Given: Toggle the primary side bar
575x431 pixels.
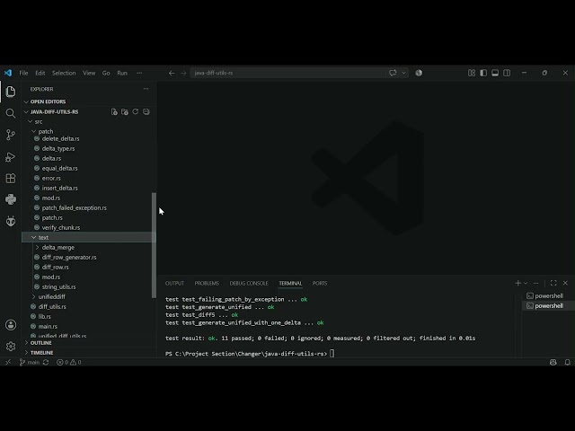Looking at the screenshot, I should click(483, 73).
